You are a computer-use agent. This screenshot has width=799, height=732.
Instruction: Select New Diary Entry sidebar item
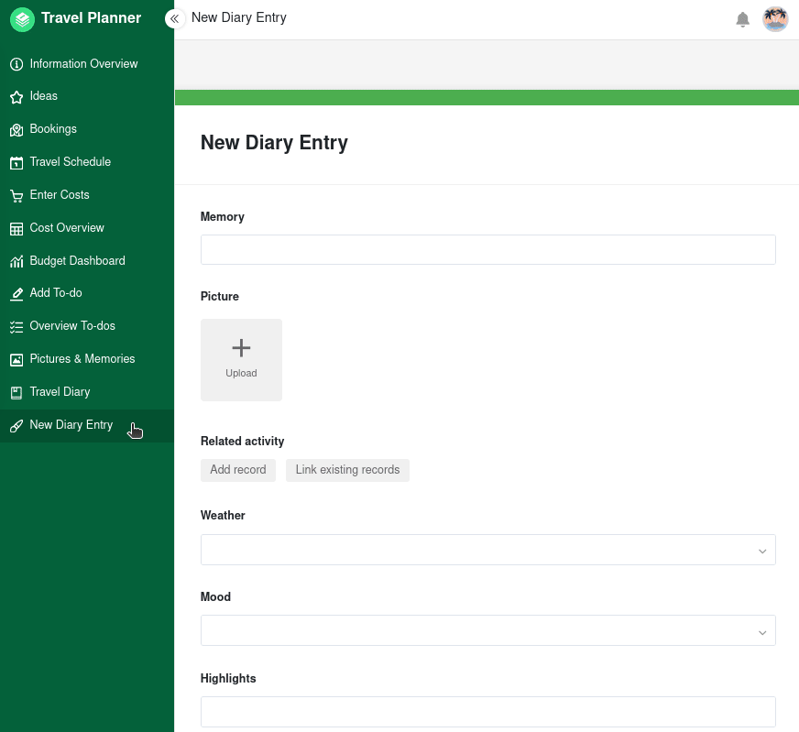coord(87,425)
